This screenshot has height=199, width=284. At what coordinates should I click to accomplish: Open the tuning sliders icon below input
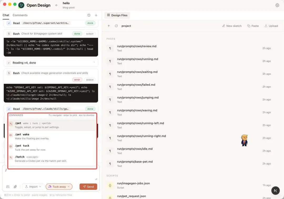pyautogui.click(x=8, y=186)
